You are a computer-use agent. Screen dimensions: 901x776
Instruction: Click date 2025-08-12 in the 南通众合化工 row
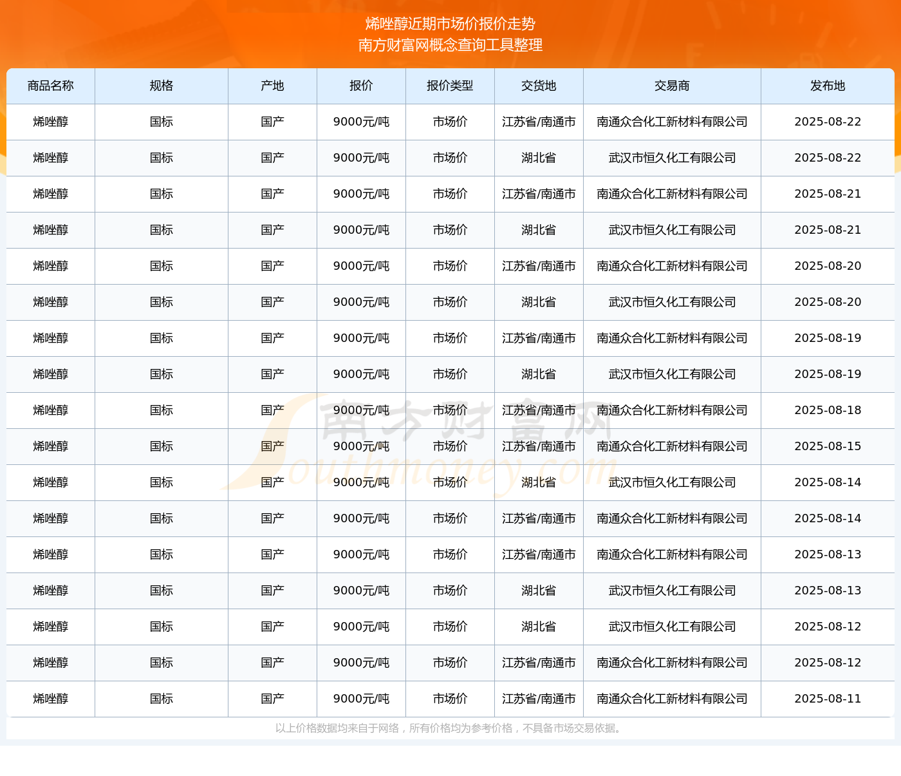coord(828,663)
